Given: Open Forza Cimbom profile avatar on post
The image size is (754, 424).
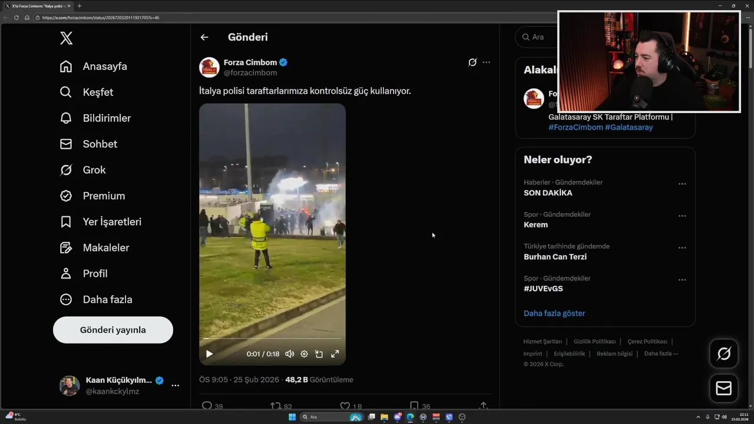Looking at the screenshot, I should (x=209, y=67).
